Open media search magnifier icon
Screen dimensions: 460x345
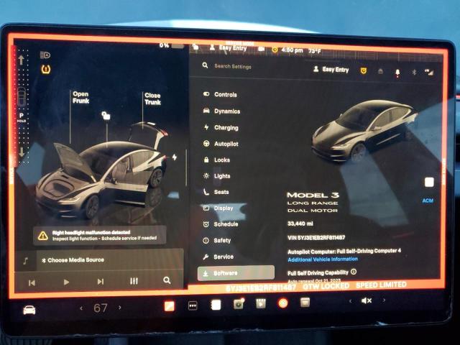(167, 280)
